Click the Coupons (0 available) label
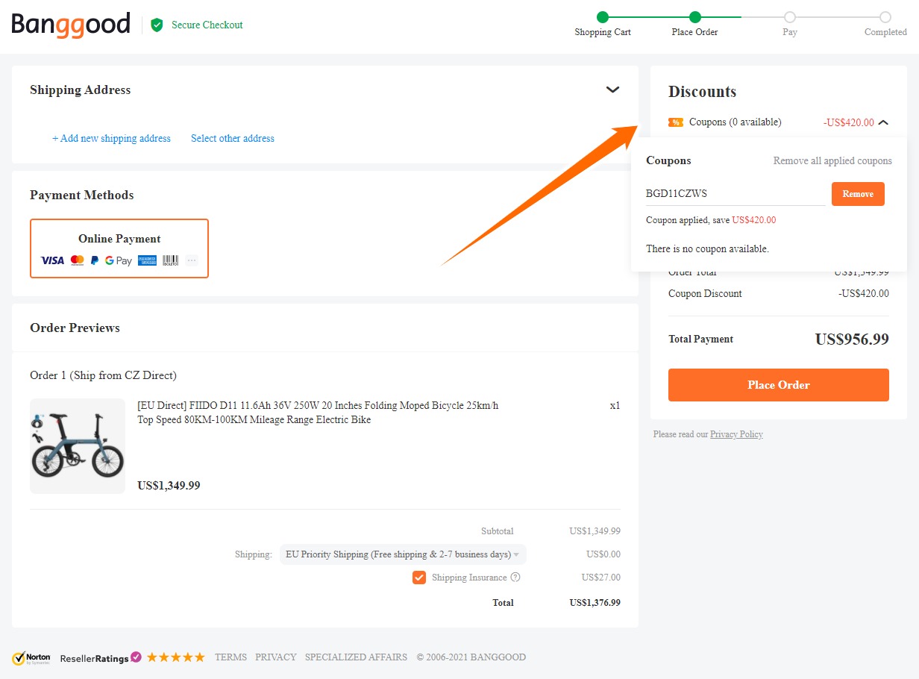 tap(735, 122)
